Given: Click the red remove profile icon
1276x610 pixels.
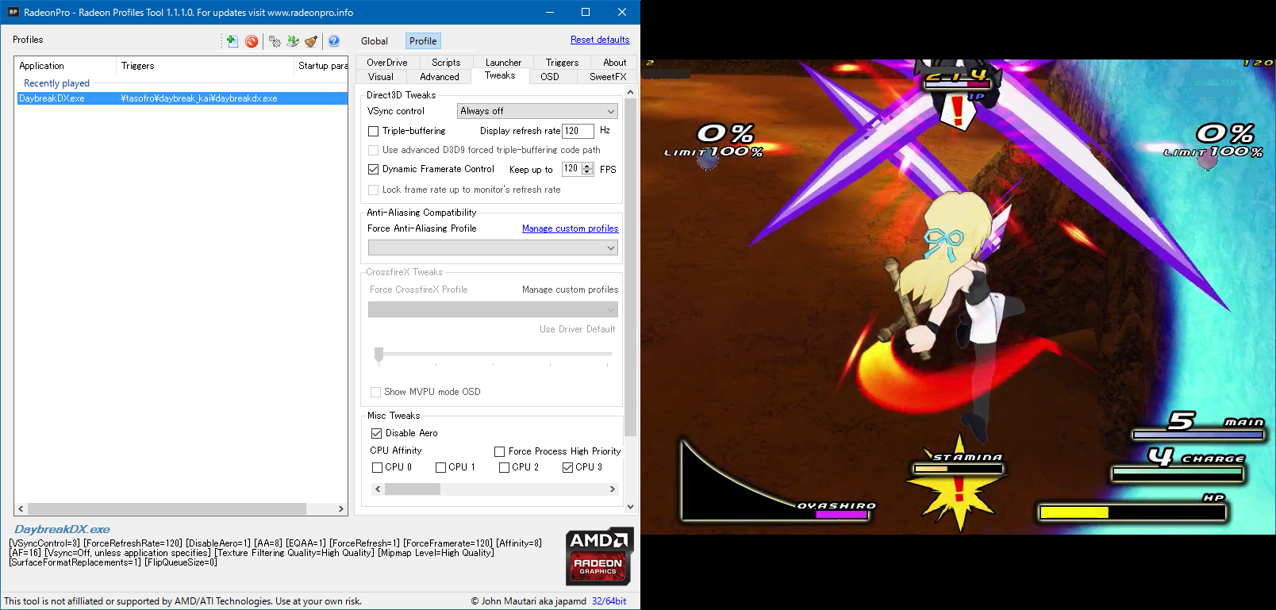Looking at the screenshot, I should click(252, 41).
